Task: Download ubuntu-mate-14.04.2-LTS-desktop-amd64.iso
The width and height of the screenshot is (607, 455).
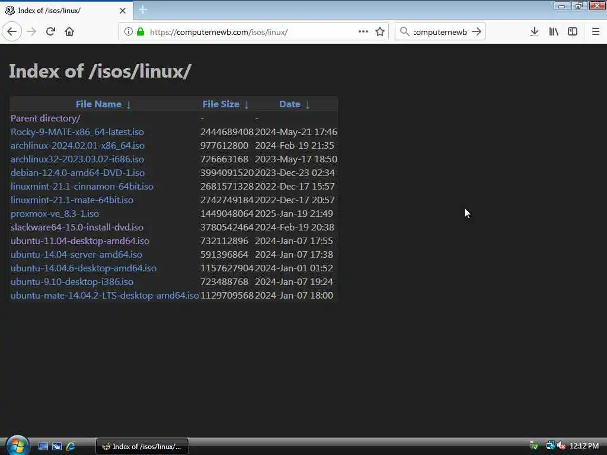Action: (104, 295)
